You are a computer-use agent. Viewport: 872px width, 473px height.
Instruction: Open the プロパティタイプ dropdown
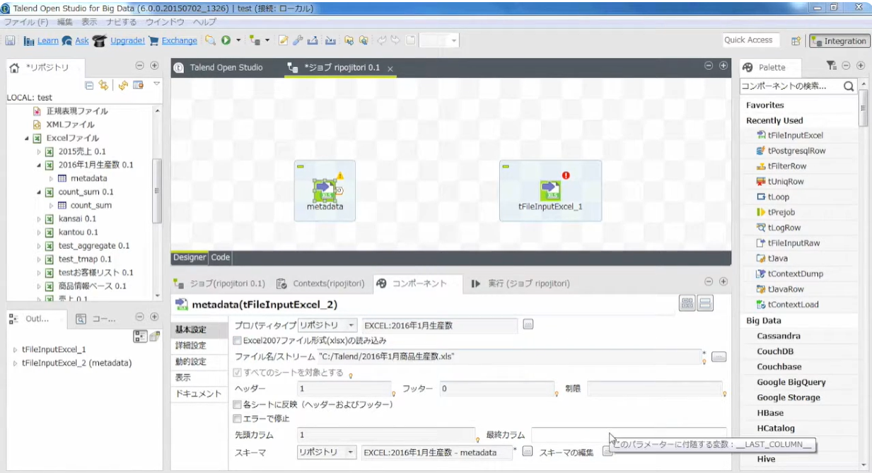pyautogui.click(x=327, y=325)
